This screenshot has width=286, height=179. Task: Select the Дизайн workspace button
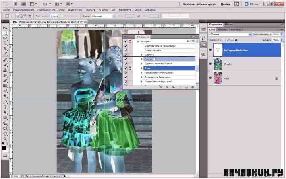226,4
